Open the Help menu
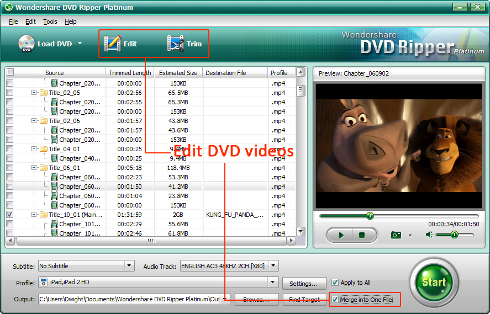 pyautogui.click(x=70, y=22)
